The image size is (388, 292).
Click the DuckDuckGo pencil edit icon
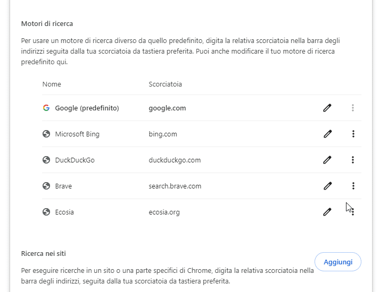point(327,160)
